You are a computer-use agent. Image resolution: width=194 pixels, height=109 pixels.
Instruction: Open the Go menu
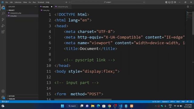pos(30,2)
